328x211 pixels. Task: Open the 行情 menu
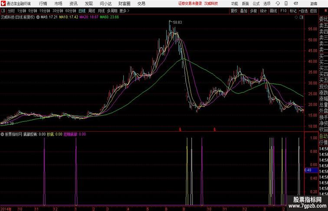[x=43, y=3]
